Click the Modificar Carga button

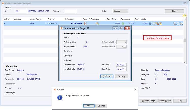(x=148, y=101)
